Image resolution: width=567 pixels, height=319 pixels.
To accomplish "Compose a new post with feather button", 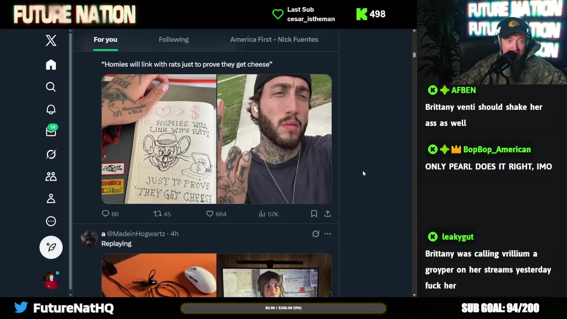I will (51, 247).
